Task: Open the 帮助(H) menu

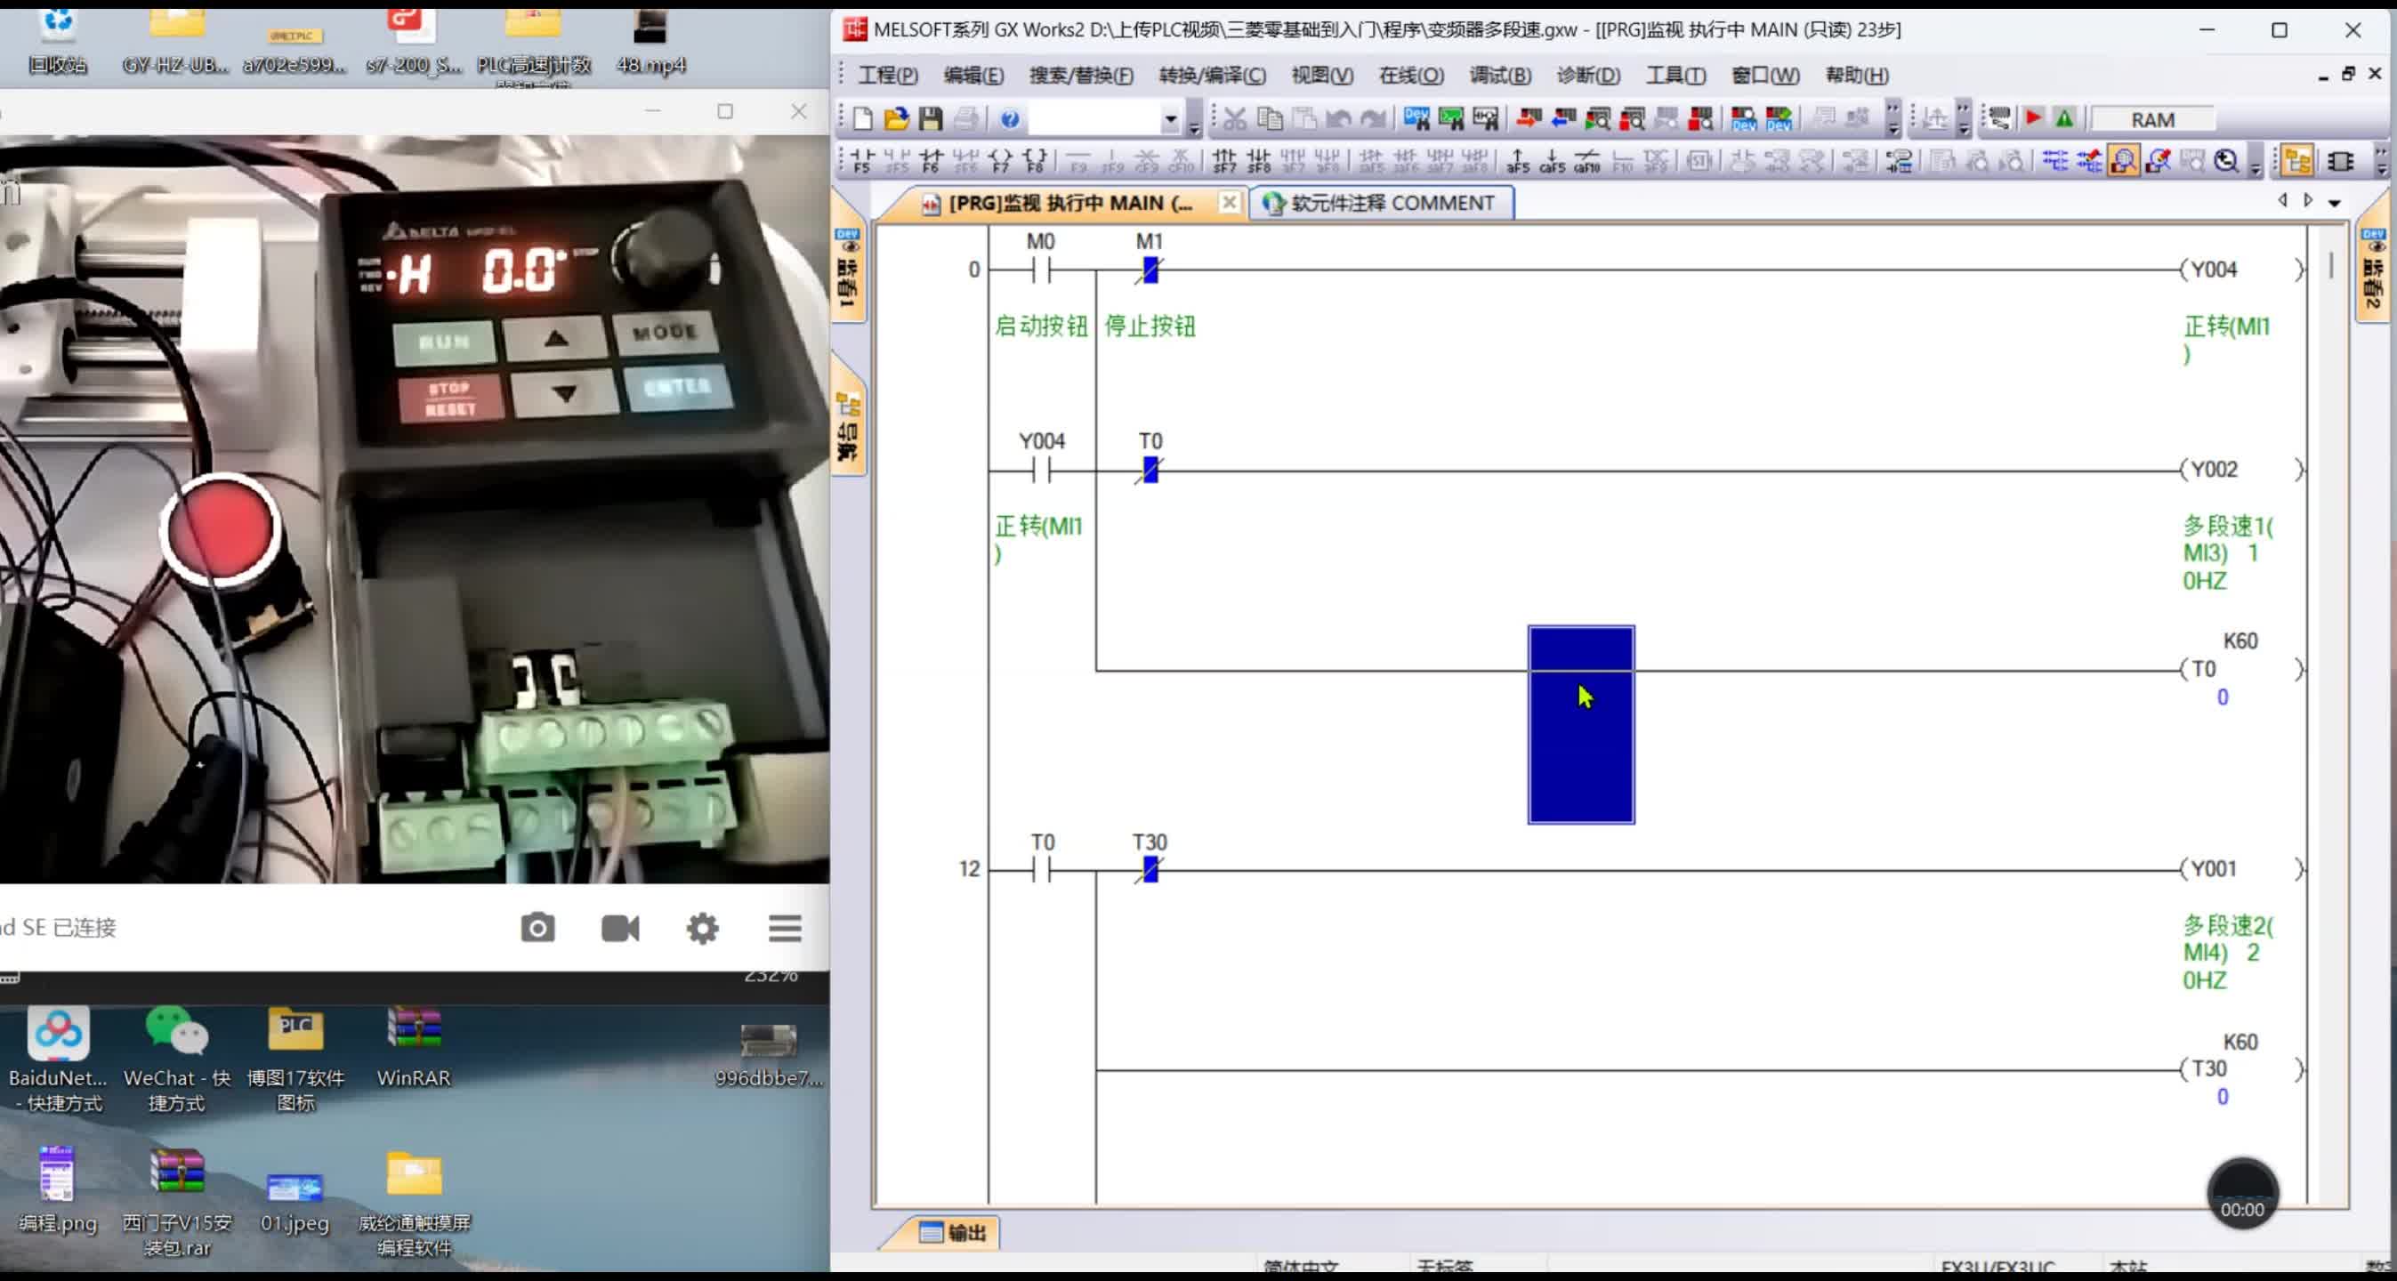Action: (x=1857, y=76)
